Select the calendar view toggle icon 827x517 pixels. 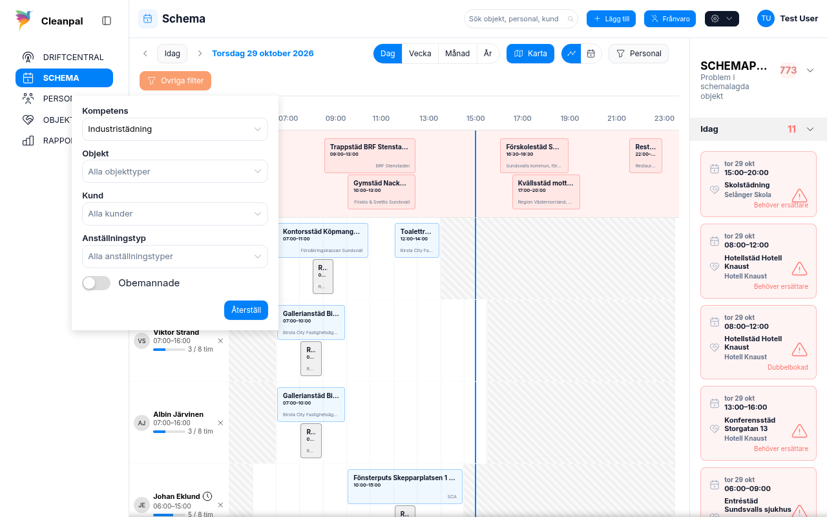[591, 54]
